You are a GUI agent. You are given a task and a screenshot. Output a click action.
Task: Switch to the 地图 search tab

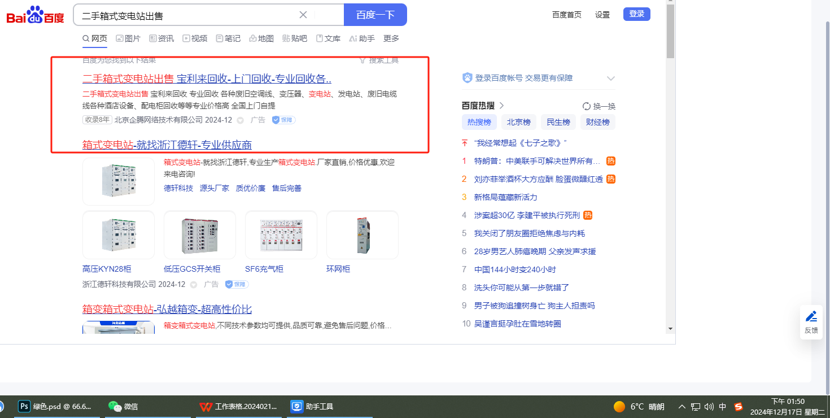pos(261,38)
